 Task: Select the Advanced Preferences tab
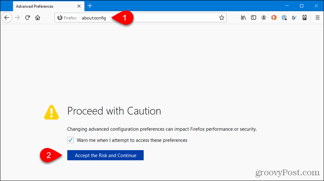pos(48,6)
